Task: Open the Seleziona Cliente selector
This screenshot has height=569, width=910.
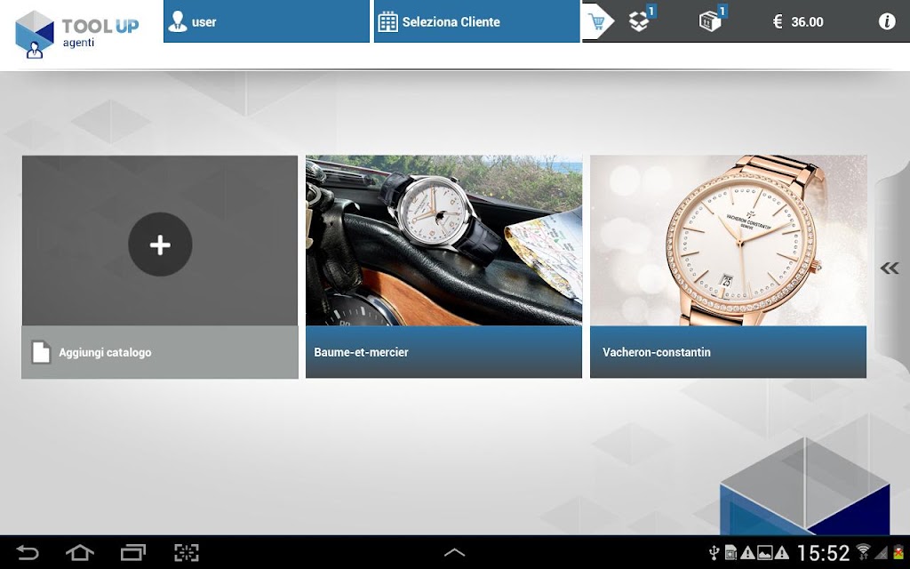Action: (476, 21)
